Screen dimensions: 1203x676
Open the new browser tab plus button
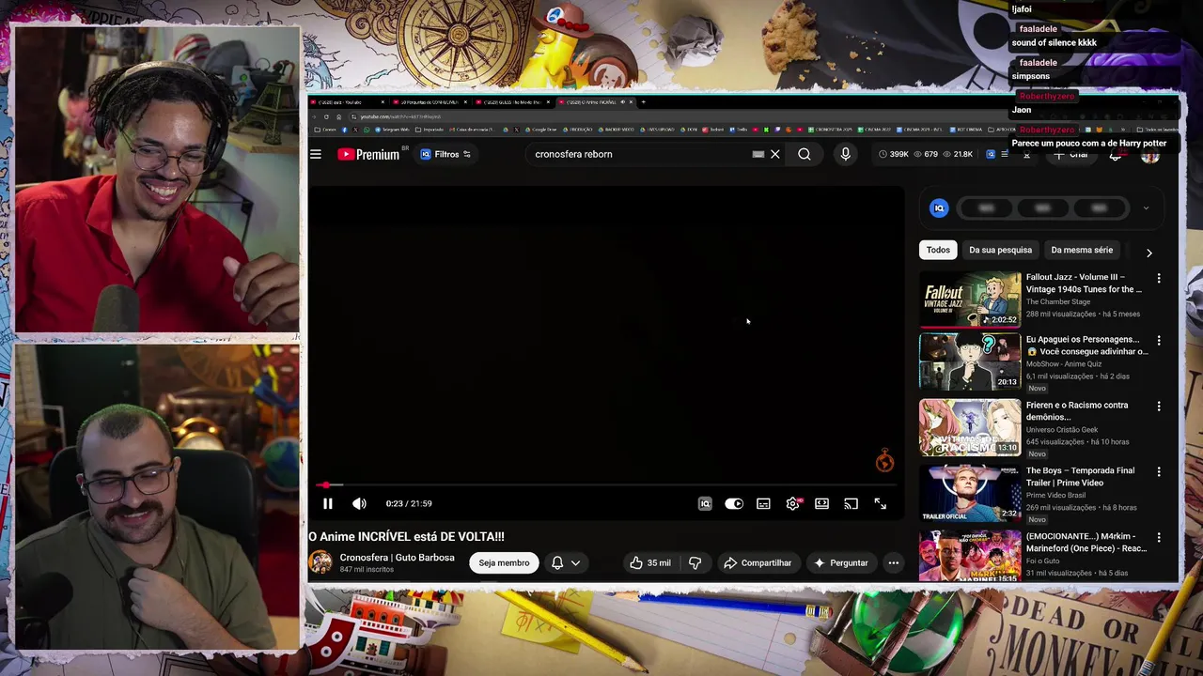click(x=643, y=101)
